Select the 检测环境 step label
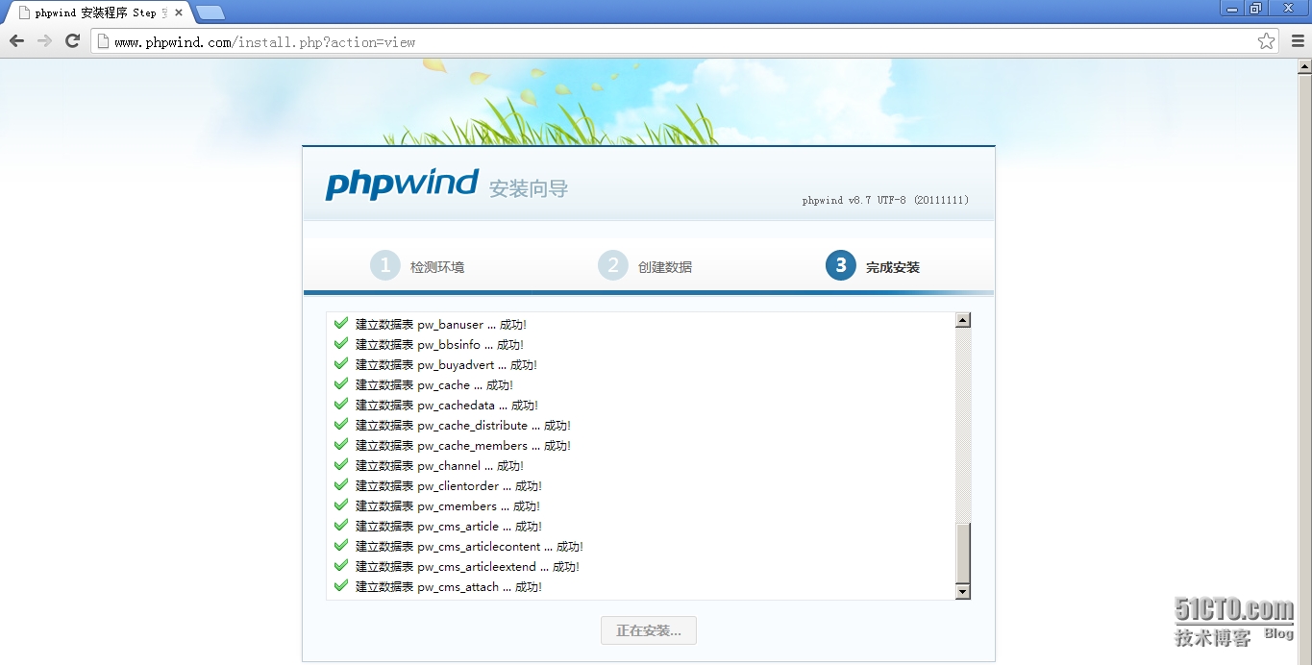This screenshot has height=665, width=1312. pos(437,267)
